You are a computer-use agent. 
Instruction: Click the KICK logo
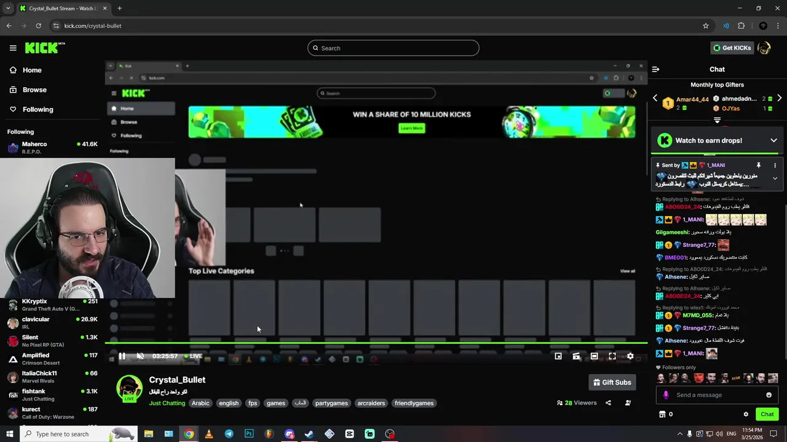click(45, 48)
